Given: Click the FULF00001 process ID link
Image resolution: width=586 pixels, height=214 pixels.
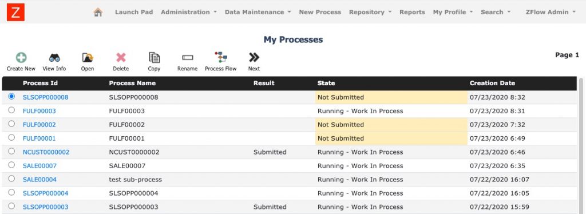Looking at the screenshot, I should pyautogui.click(x=39, y=138).
